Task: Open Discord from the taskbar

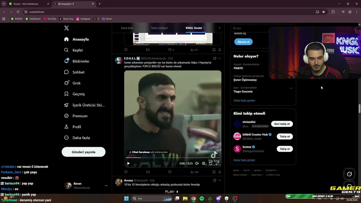Action: coord(218,198)
